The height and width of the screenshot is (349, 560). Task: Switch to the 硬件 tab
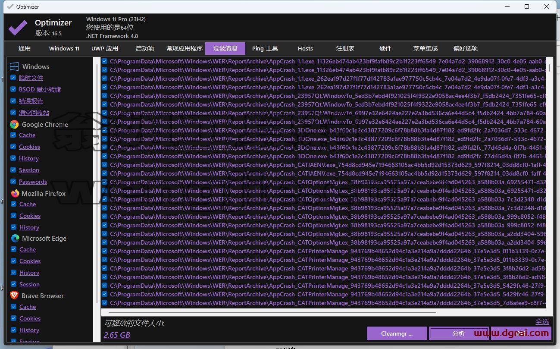click(385, 48)
